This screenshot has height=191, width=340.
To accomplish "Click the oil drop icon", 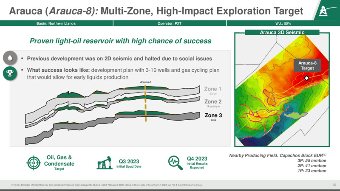I will 10,58.
